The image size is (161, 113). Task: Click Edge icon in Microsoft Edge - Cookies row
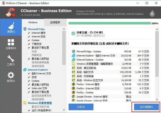pos(73,51)
